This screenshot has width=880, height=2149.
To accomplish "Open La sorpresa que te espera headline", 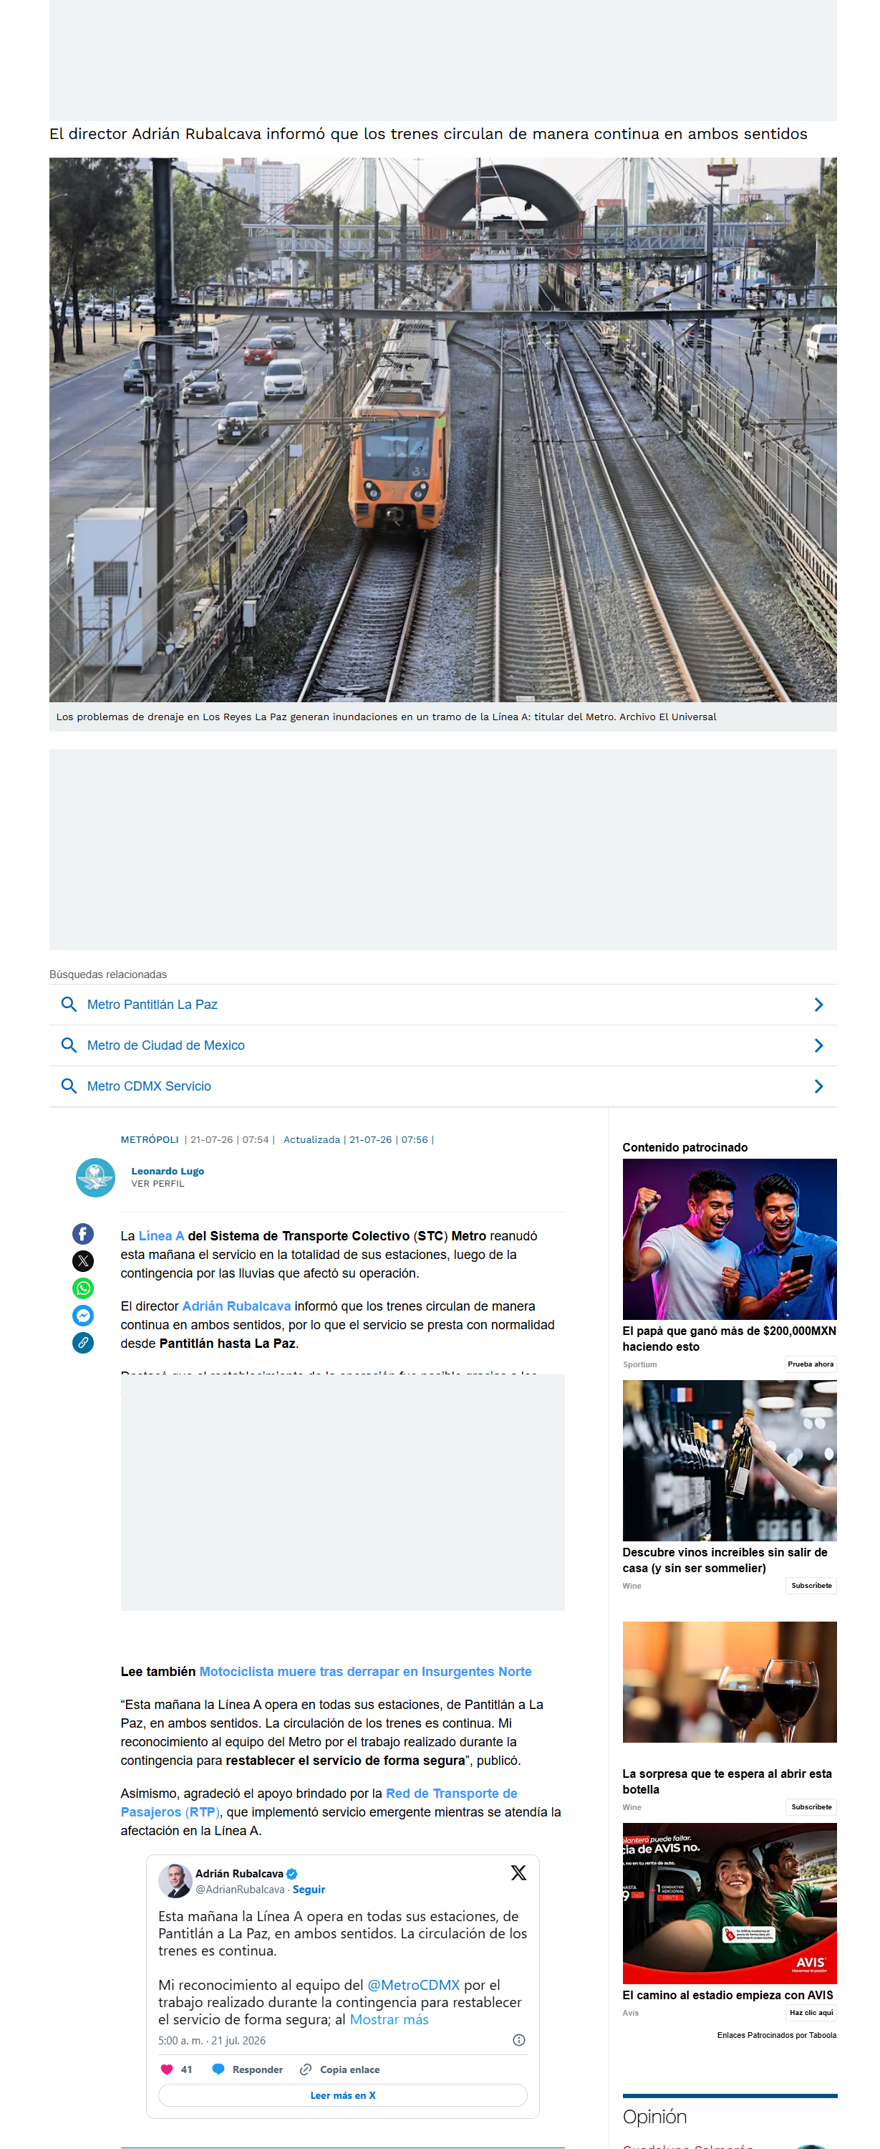I will [x=727, y=1781].
